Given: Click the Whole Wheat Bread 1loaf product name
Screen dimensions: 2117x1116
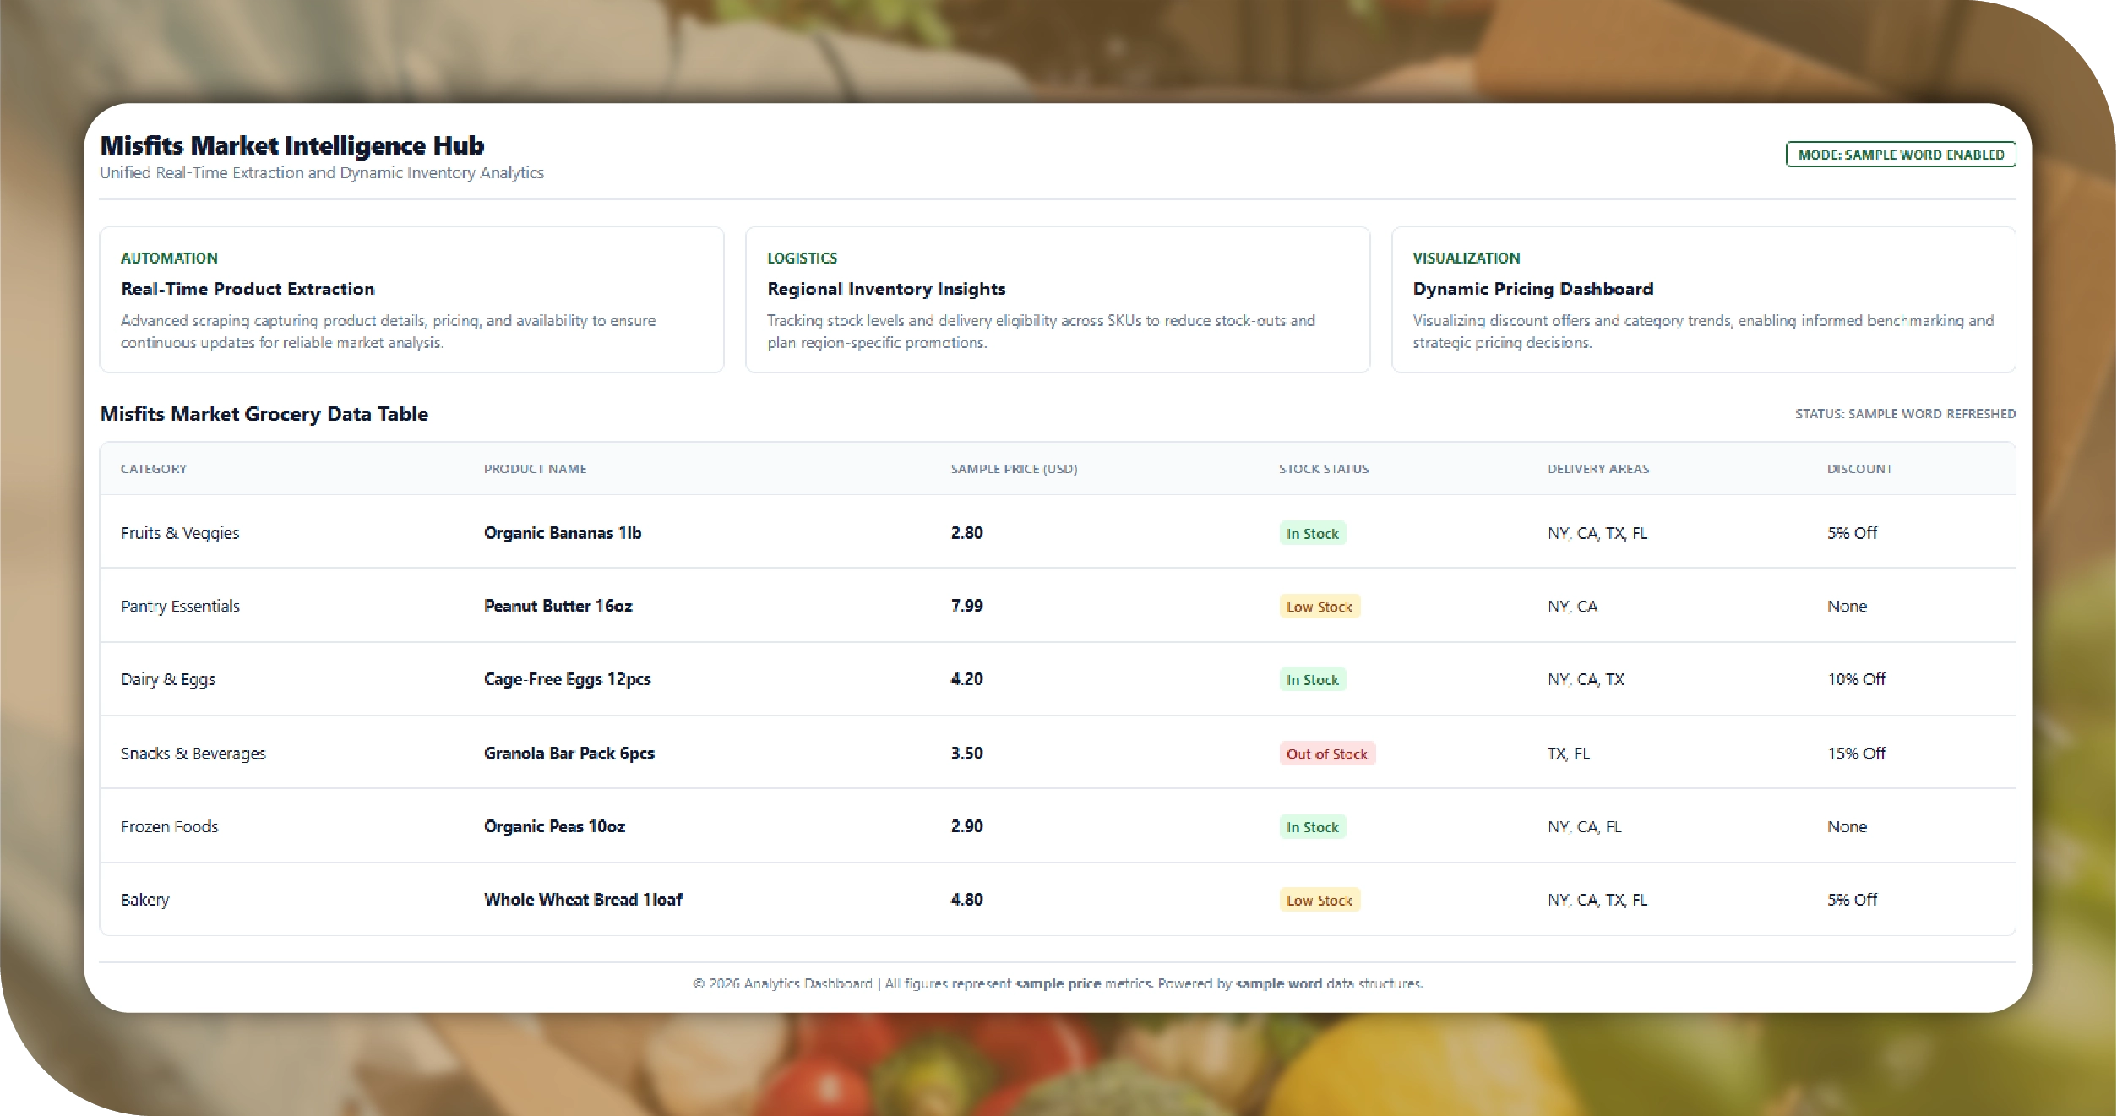Looking at the screenshot, I should click(x=583, y=900).
